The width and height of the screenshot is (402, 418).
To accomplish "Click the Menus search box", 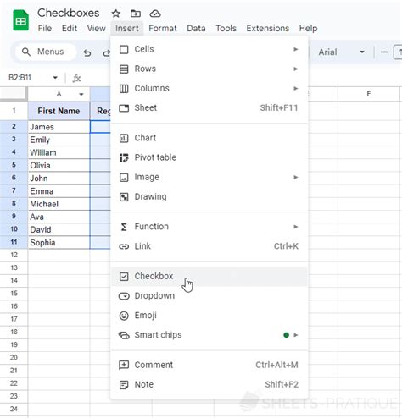I will (x=45, y=52).
